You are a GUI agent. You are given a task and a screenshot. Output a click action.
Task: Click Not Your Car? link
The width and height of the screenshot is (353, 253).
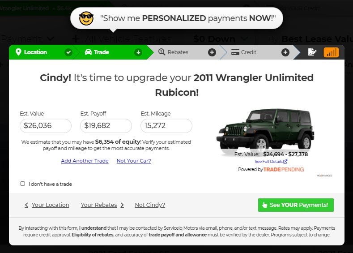pos(134,161)
